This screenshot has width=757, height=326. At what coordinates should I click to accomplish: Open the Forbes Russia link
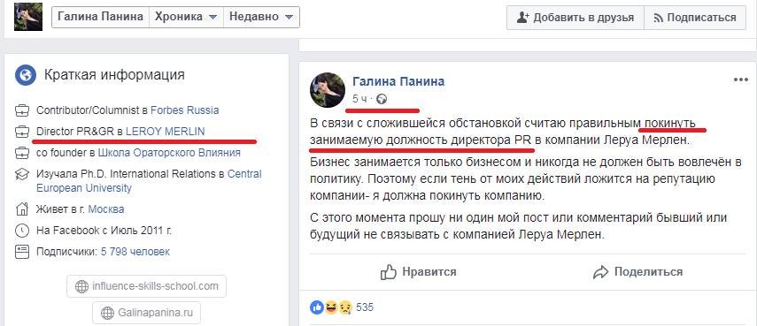(185, 110)
